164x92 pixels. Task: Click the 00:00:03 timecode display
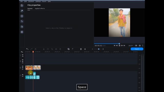(100, 45)
